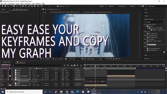Image resolution: width=167 pixels, height=94 pixels.
Task: Open the Layer menu
Action: pos(17,4)
